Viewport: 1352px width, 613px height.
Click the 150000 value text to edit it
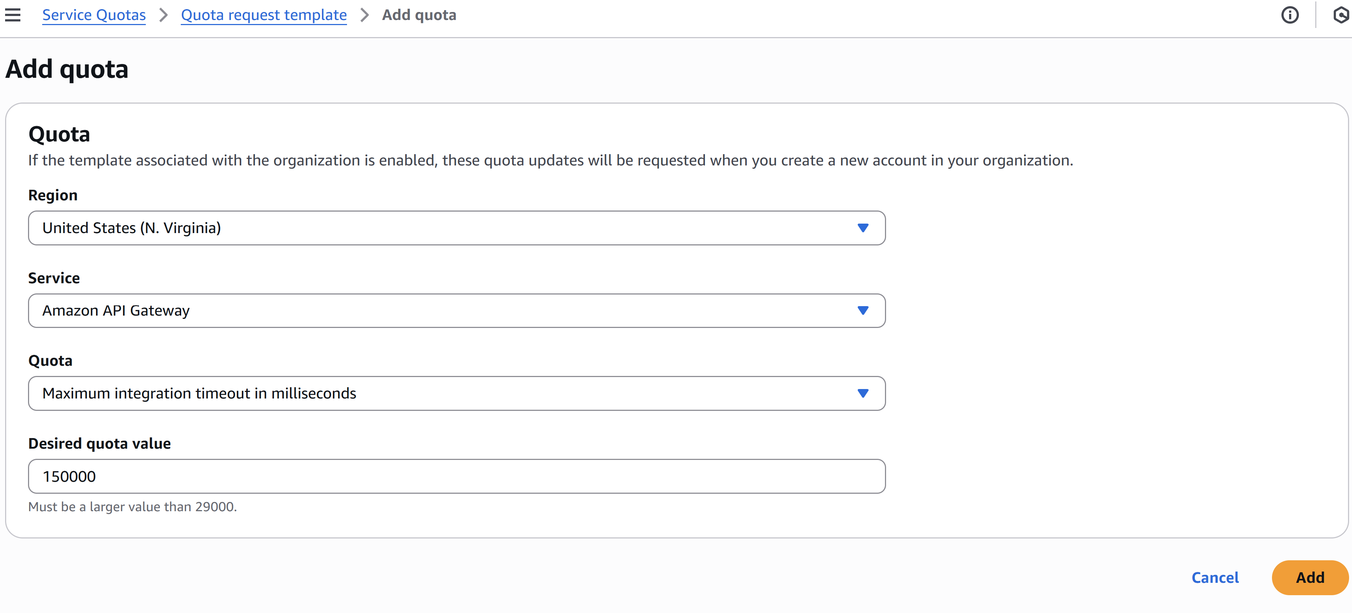coord(69,476)
